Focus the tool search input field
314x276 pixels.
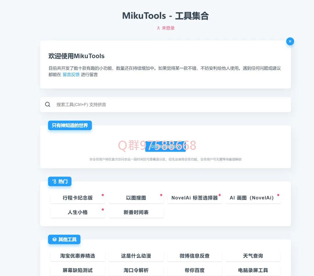click(165, 105)
